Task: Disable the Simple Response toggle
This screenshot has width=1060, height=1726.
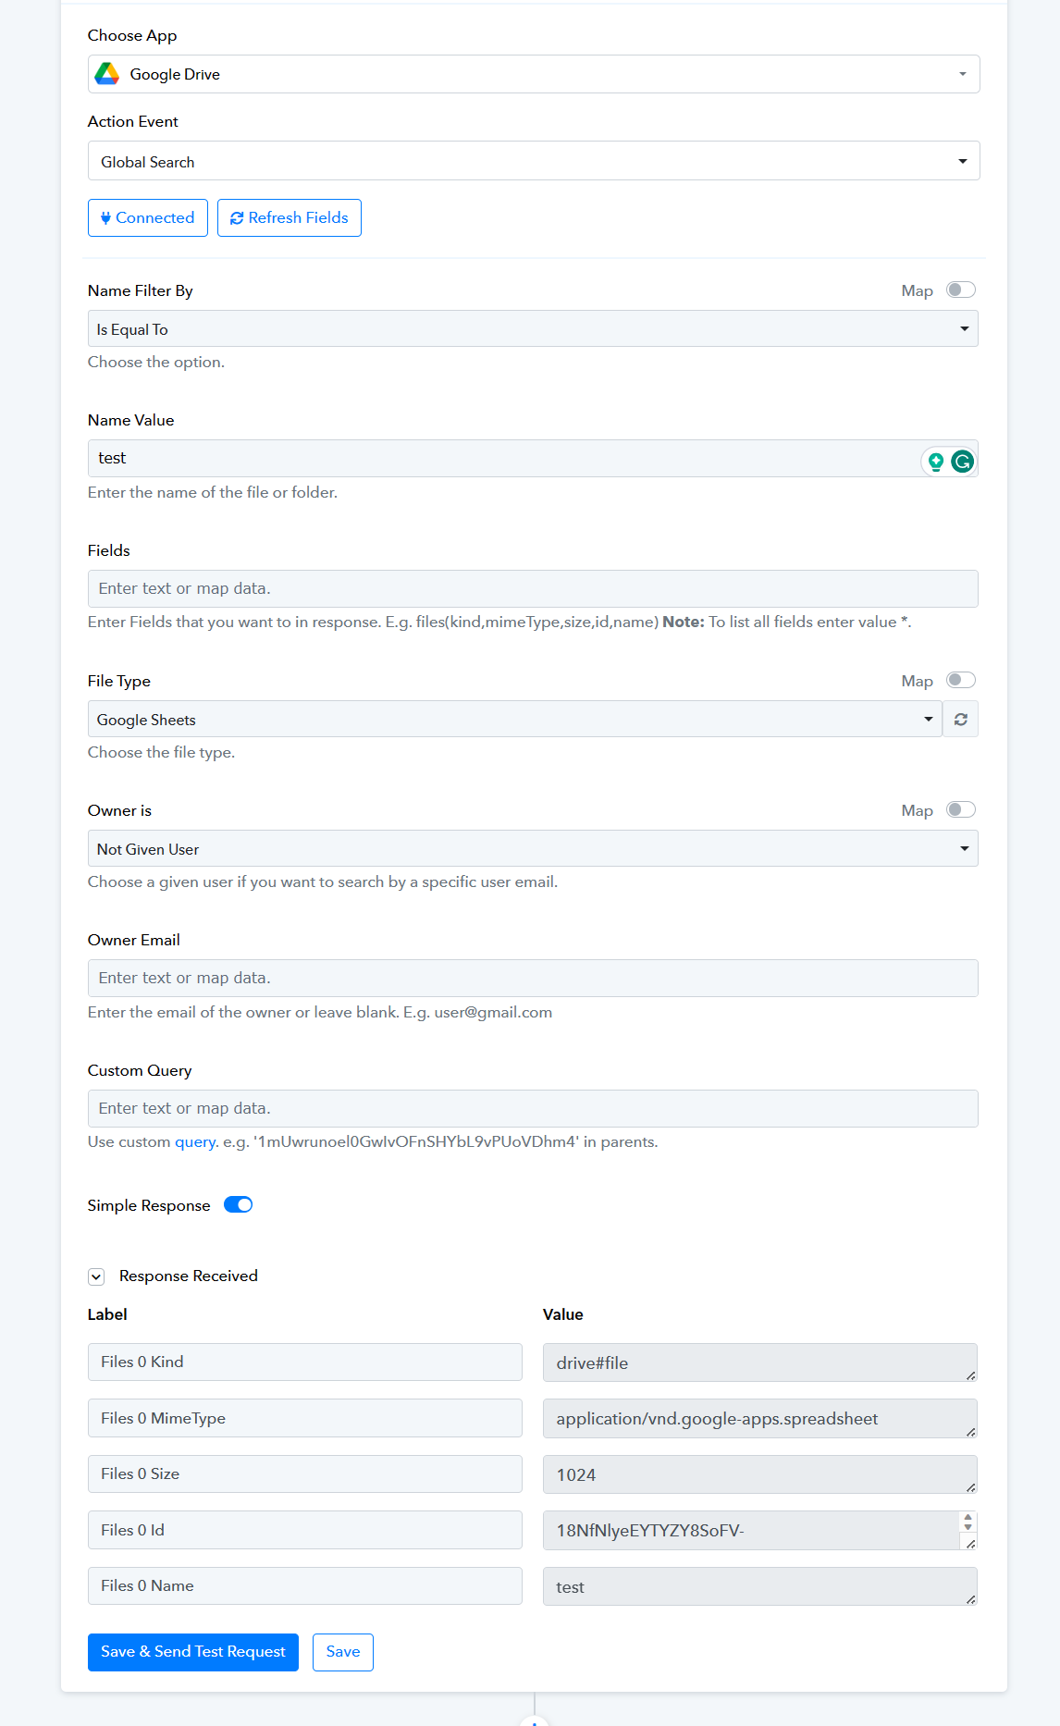Action: click(238, 1204)
